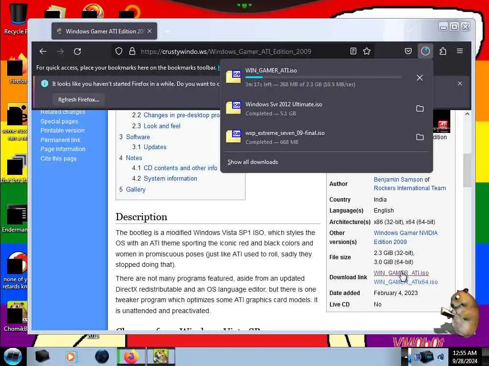Click the site padlock security icon

pyautogui.click(x=132, y=51)
